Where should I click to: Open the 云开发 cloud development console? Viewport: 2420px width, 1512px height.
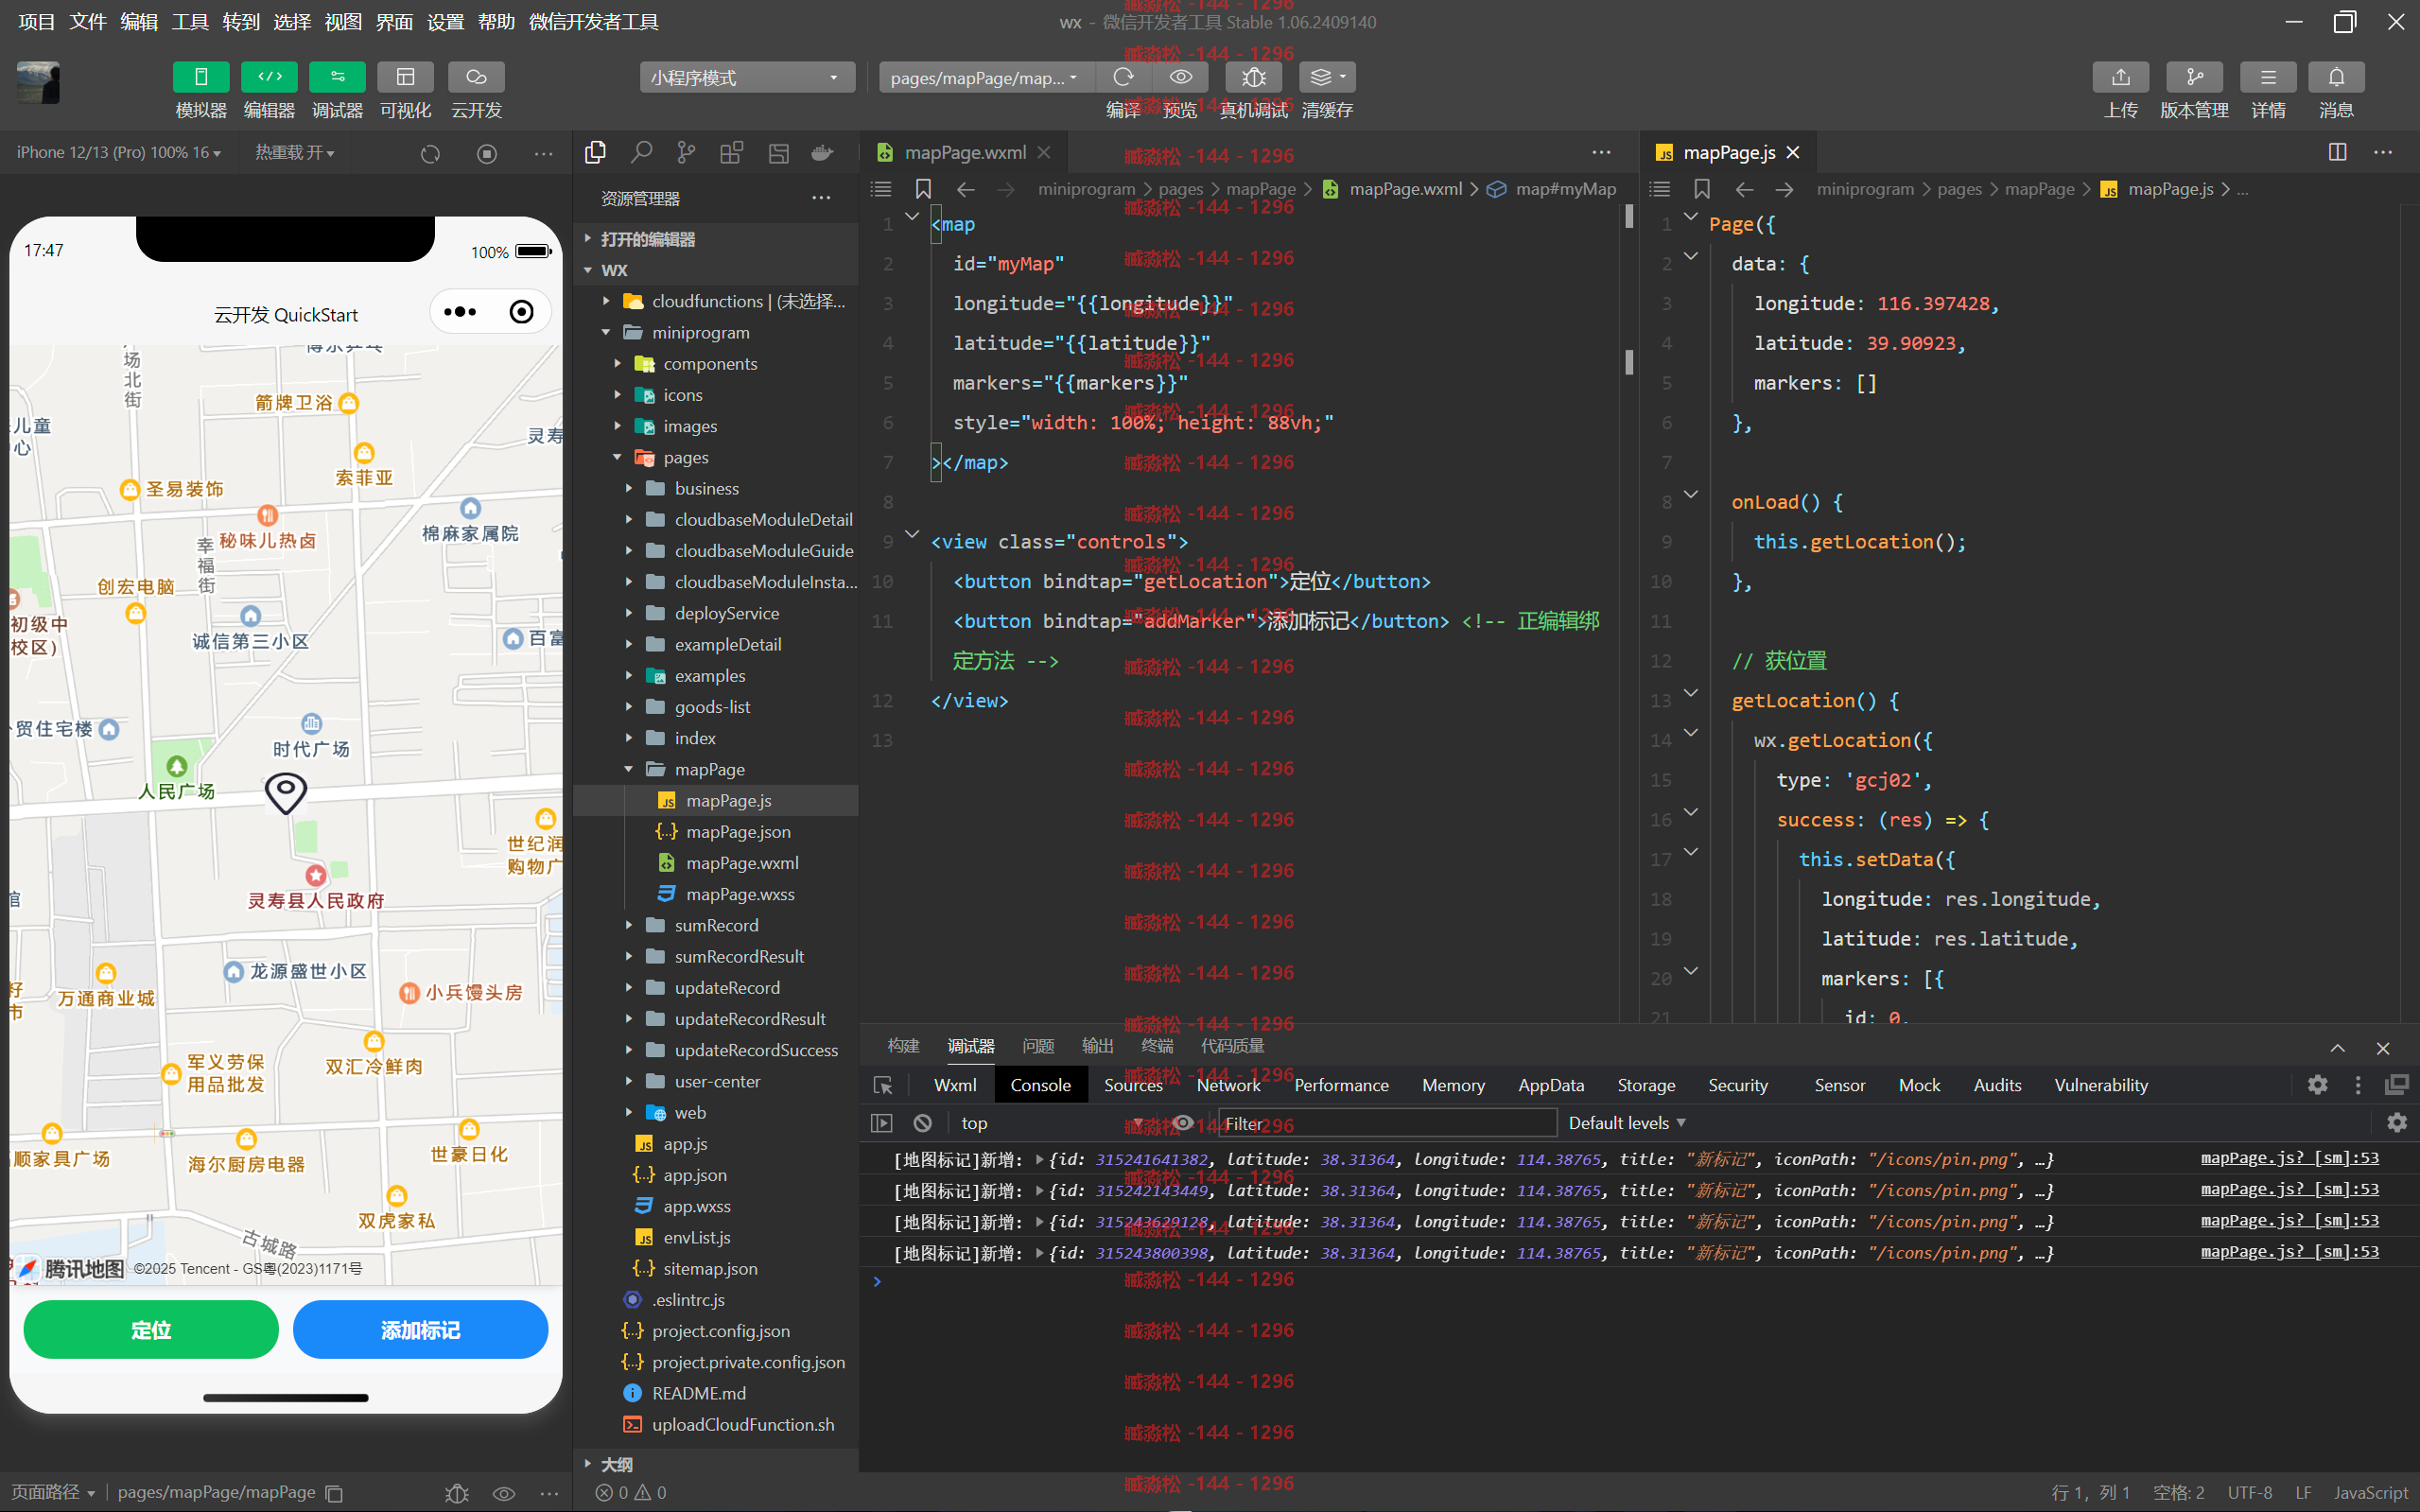pos(476,77)
